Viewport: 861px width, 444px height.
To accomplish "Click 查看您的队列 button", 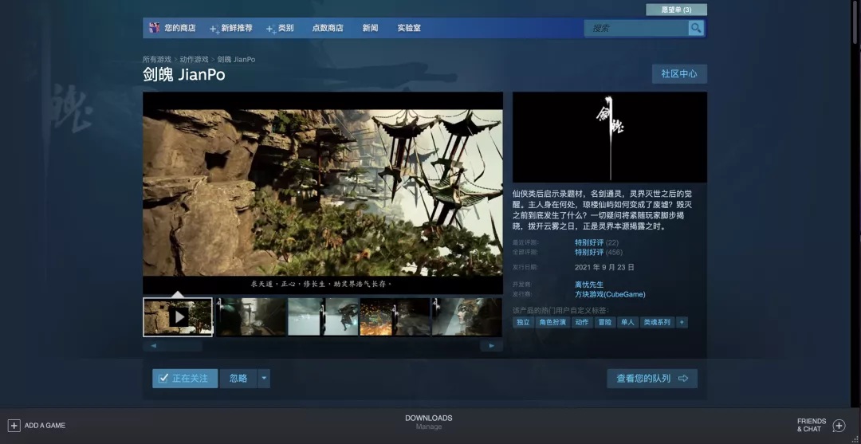I will 652,378.
